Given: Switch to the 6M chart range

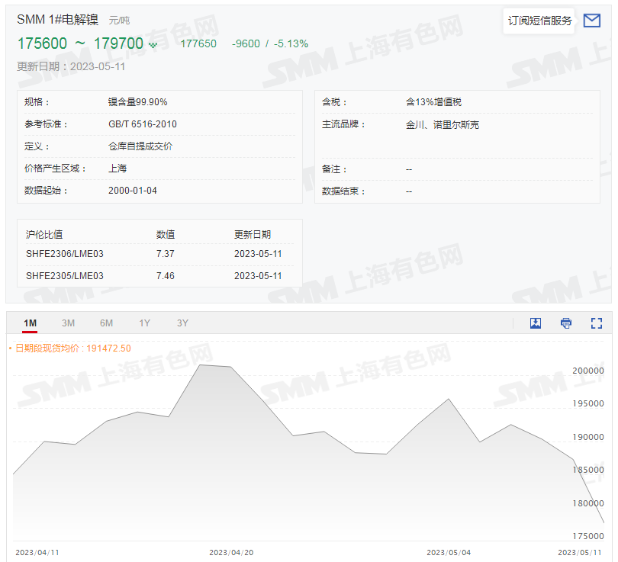Looking at the screenshot, I should pos(106,323).
